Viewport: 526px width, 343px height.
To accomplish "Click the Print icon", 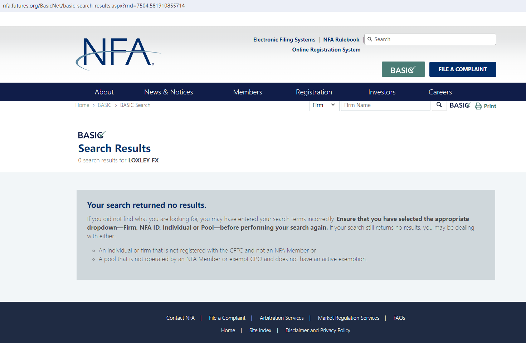I will click(478, 106).
